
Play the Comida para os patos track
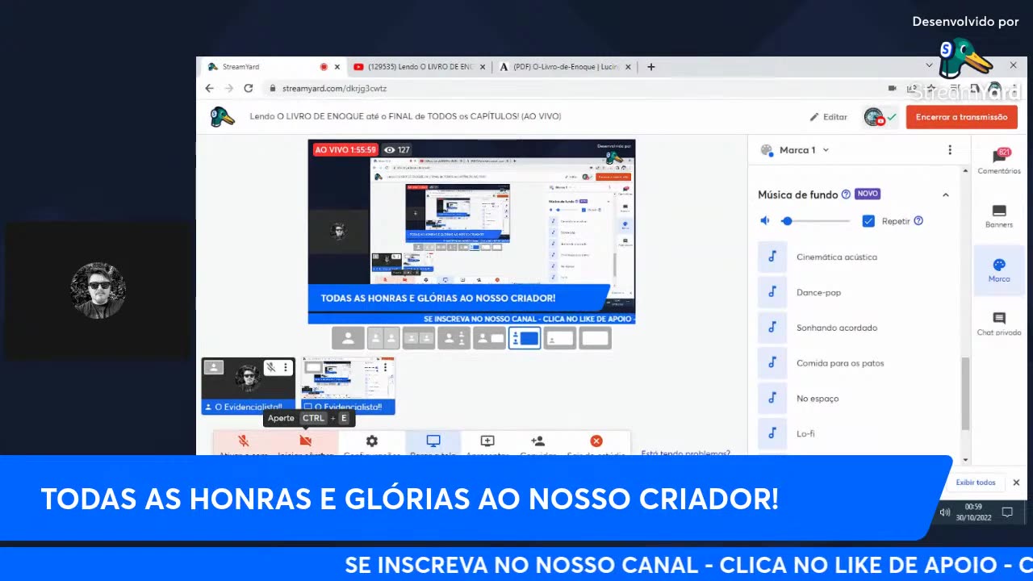click(x=772, y=363)
